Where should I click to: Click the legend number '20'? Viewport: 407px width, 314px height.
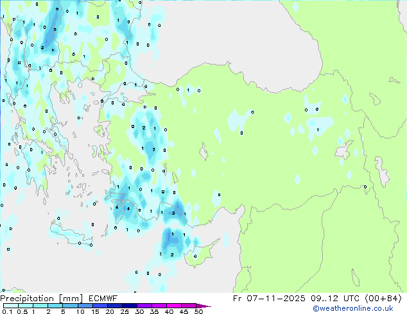tap(110, 311)
